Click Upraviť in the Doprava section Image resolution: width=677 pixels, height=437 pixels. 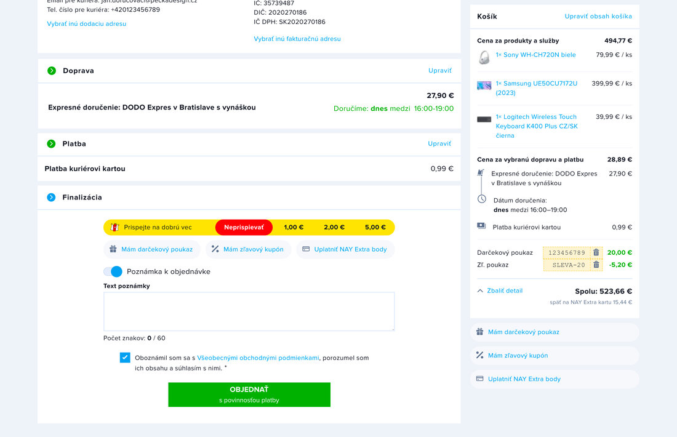click(x=439, y=71)
